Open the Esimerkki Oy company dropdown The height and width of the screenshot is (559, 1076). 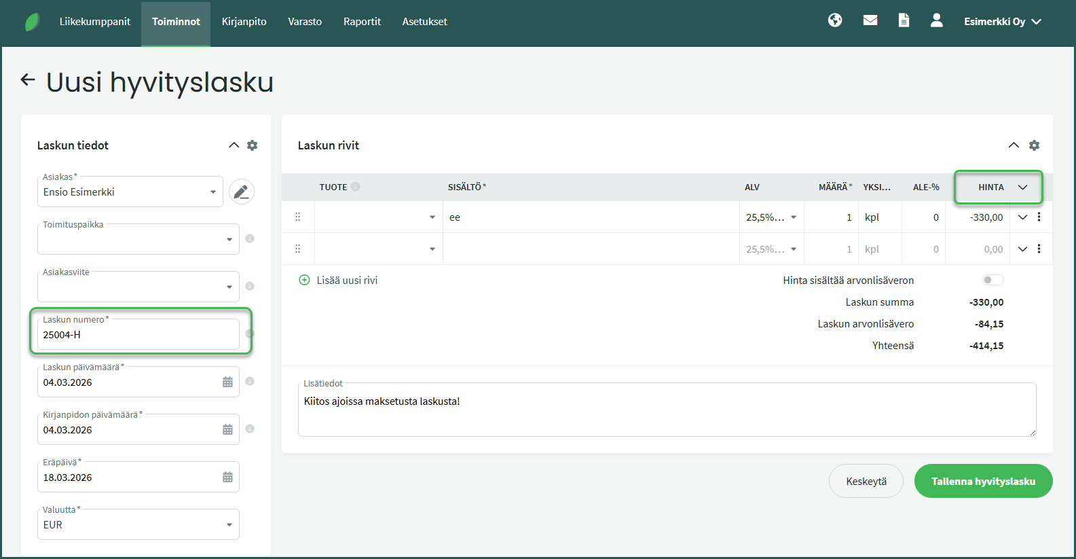click(1002, 22)
